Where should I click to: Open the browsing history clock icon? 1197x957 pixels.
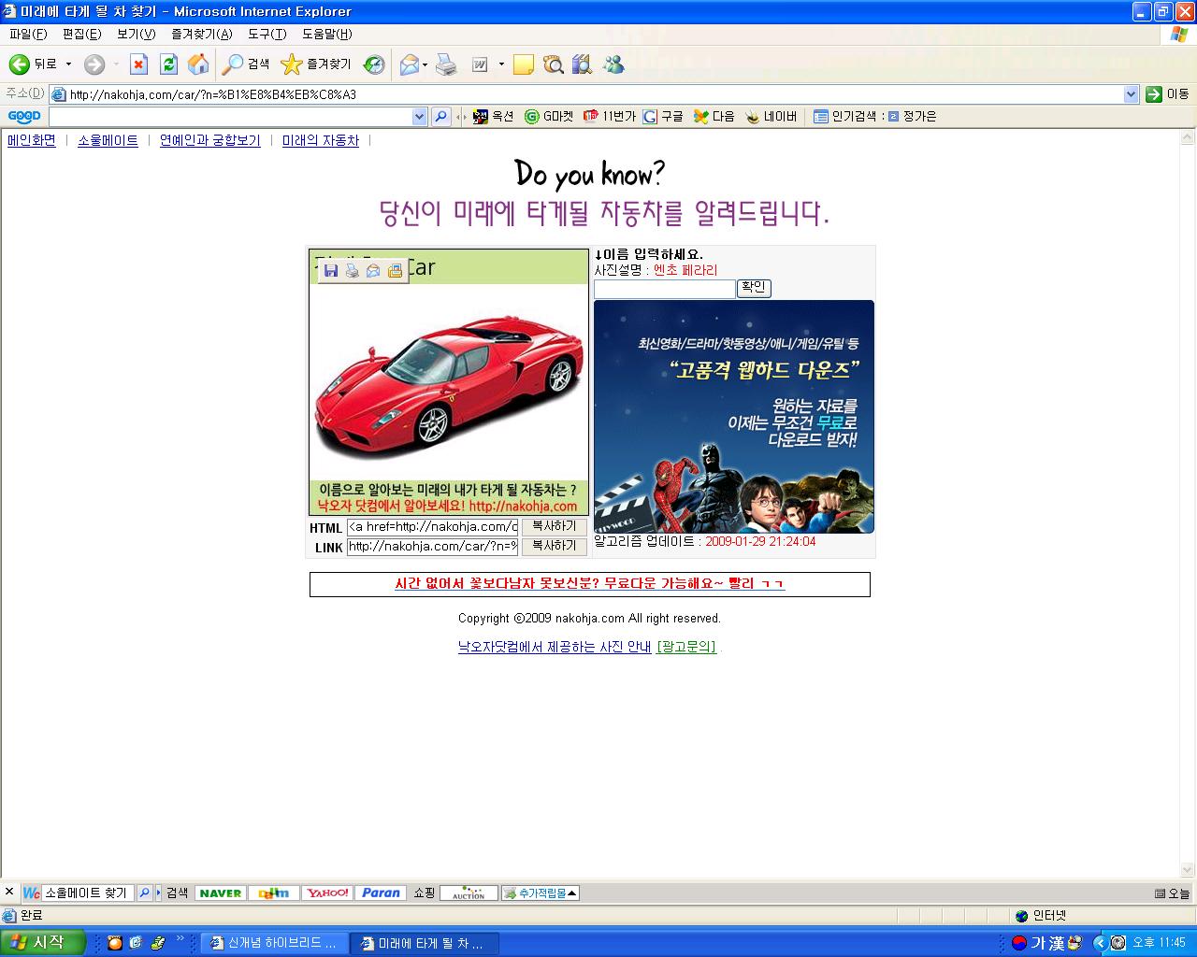(374, 64)
